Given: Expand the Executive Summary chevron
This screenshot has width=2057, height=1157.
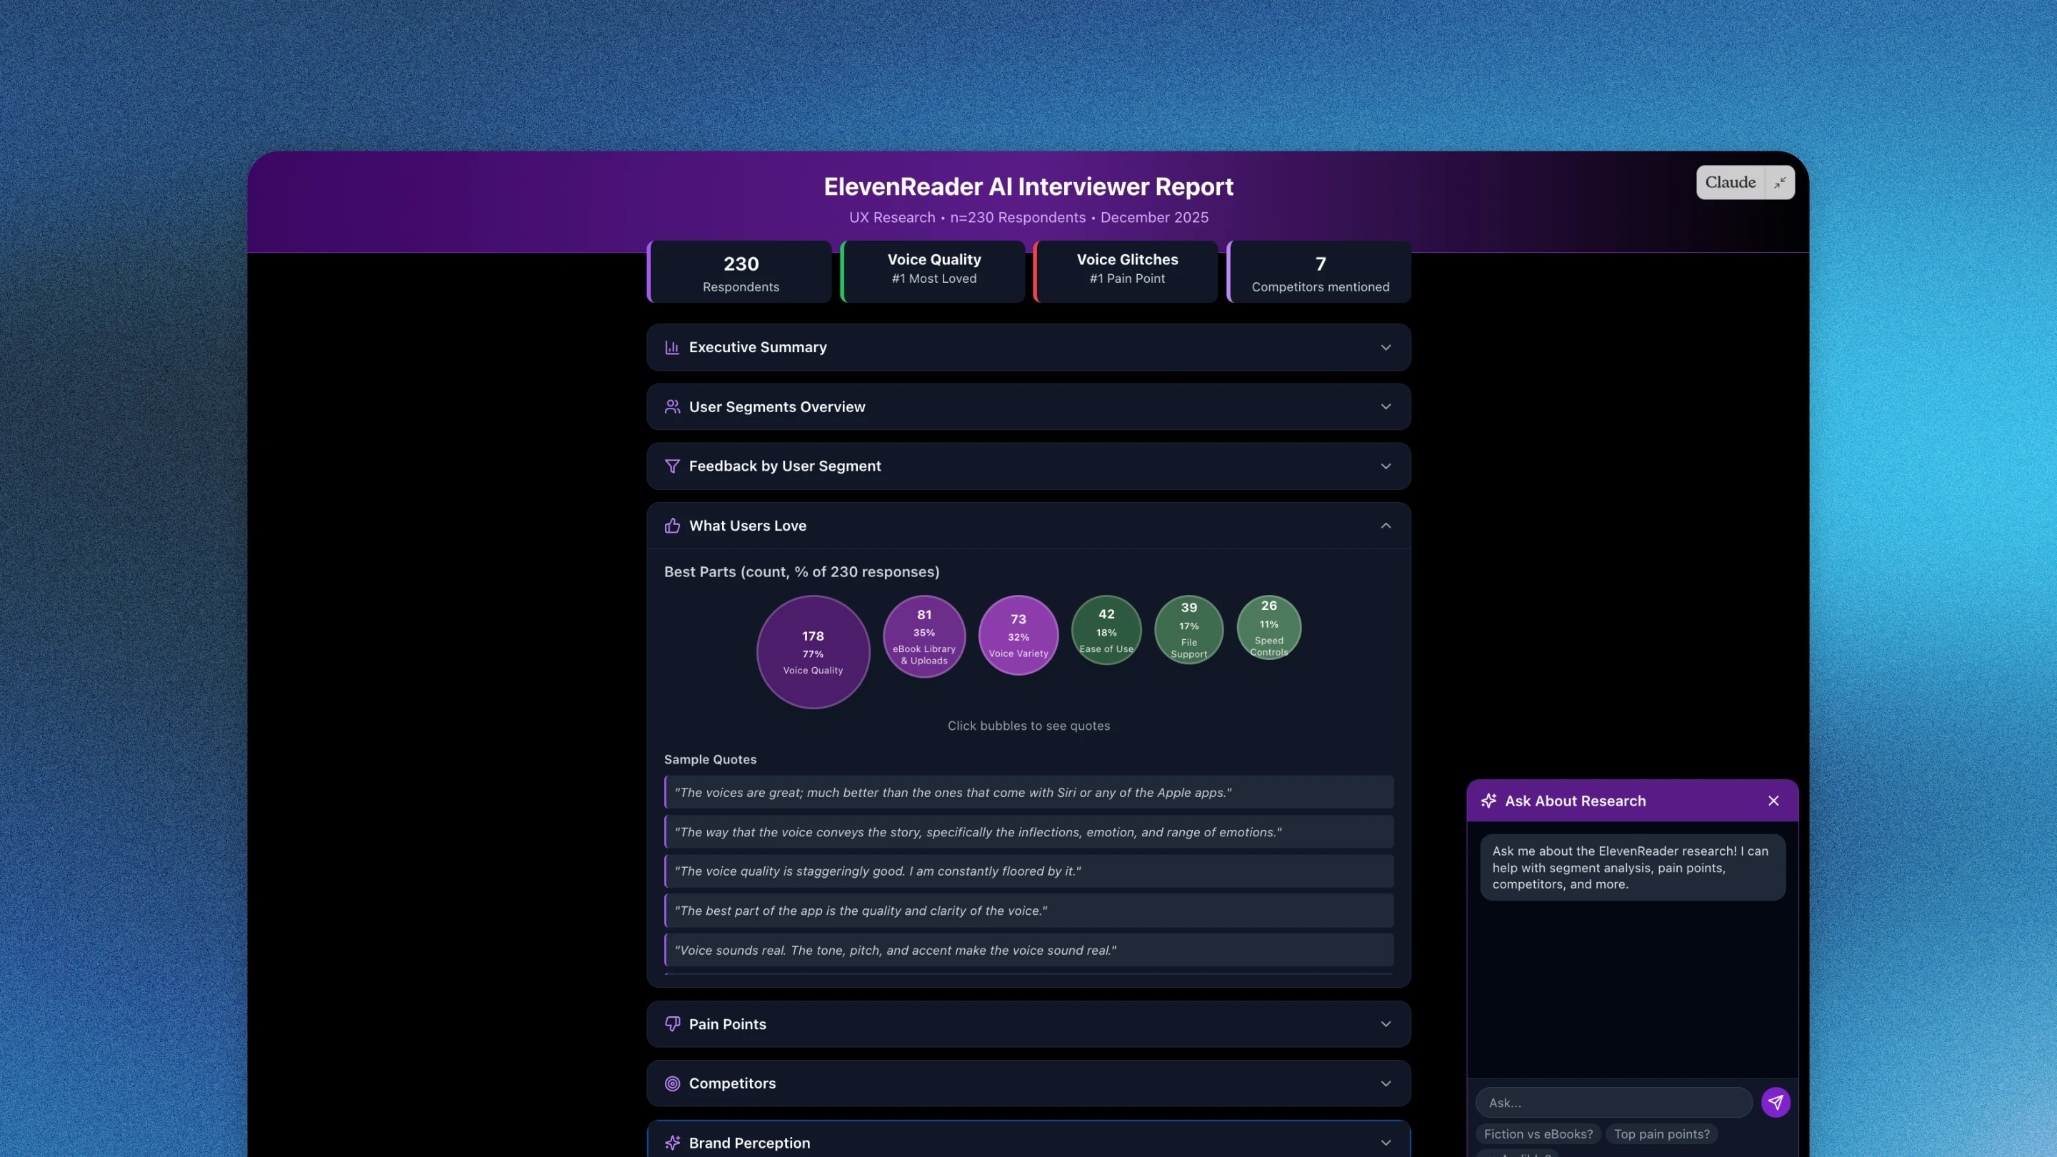Looking at the screenshot, I should pyautogui.click(x=1386, y=347).
